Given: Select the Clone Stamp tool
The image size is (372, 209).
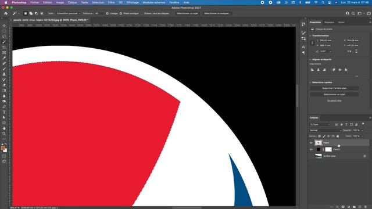Looking at the screenshot, I should 4,74.
